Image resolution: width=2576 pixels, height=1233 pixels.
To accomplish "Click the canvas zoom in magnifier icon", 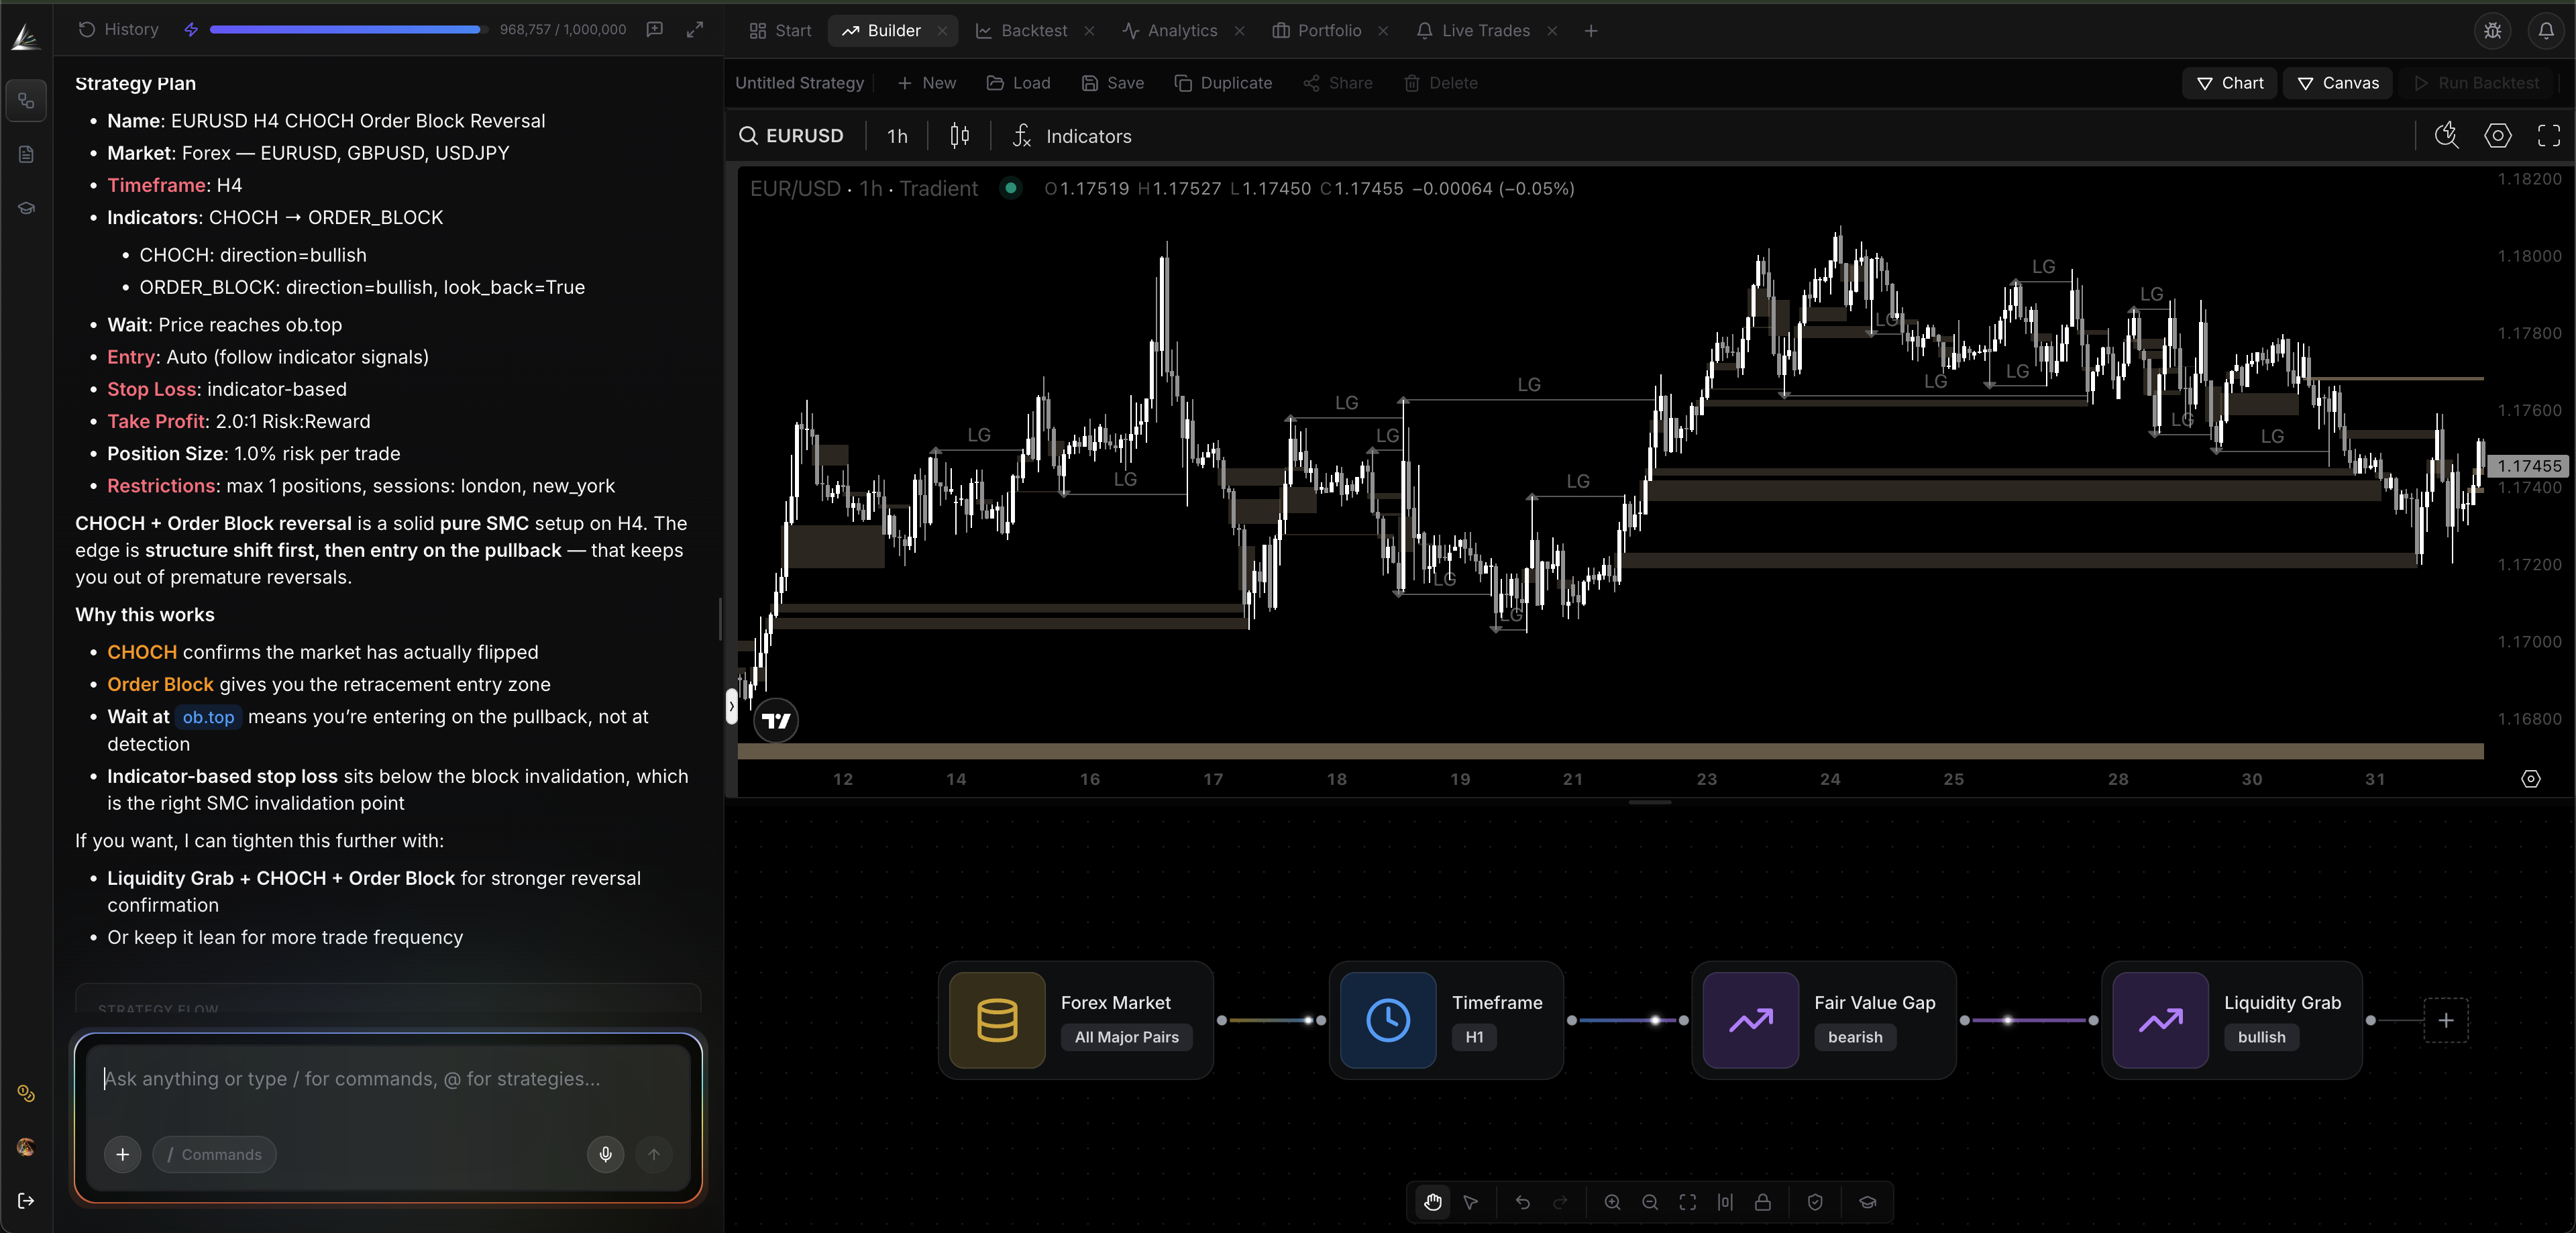I will click(1612, 1202).
